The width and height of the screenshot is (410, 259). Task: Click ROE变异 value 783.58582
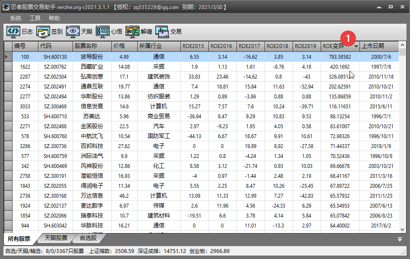[340, 57]
